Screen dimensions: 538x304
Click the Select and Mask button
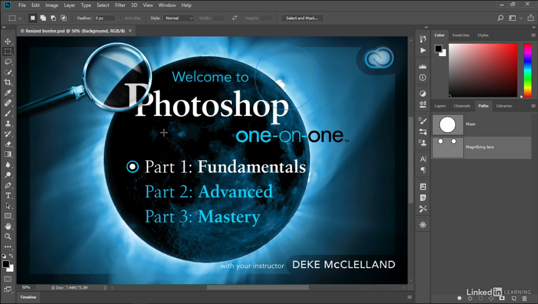tap(302, 18)
